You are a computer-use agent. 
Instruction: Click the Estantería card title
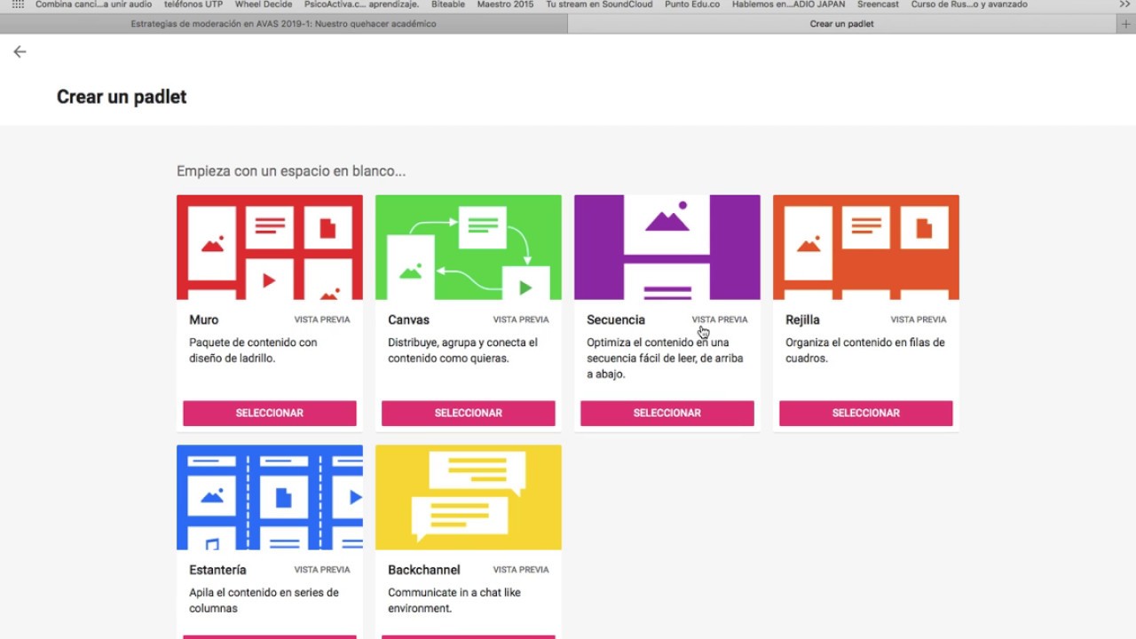click(x=217, y=570)
